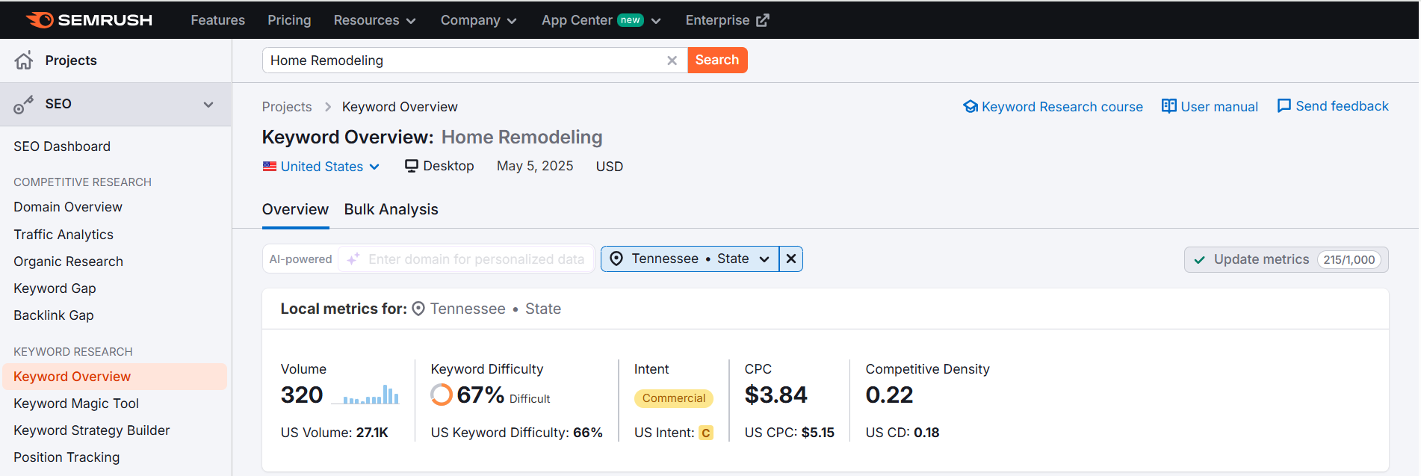This screenshot has width=1421, height=476.
Task: Click the orange Search button
Action: 716,61
